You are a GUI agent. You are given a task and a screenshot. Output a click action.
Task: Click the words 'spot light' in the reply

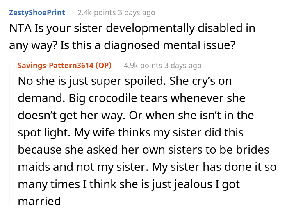[x=44, y=133]
